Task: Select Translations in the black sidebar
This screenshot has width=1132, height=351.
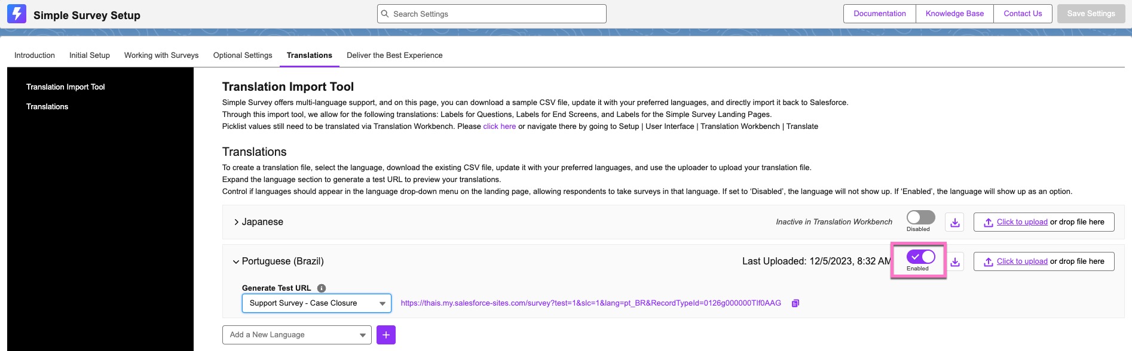Action: click(x=47, y=107)
